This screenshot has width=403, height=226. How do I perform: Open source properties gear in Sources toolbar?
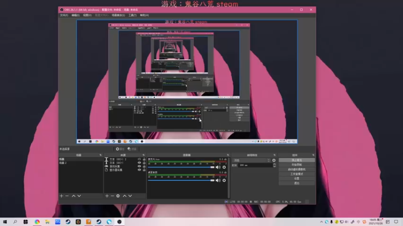(118, 196)
